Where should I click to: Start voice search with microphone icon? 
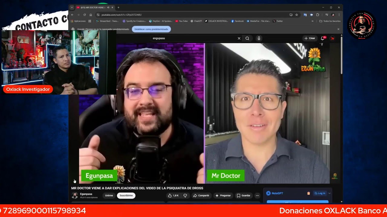click(x=259, y=38)
